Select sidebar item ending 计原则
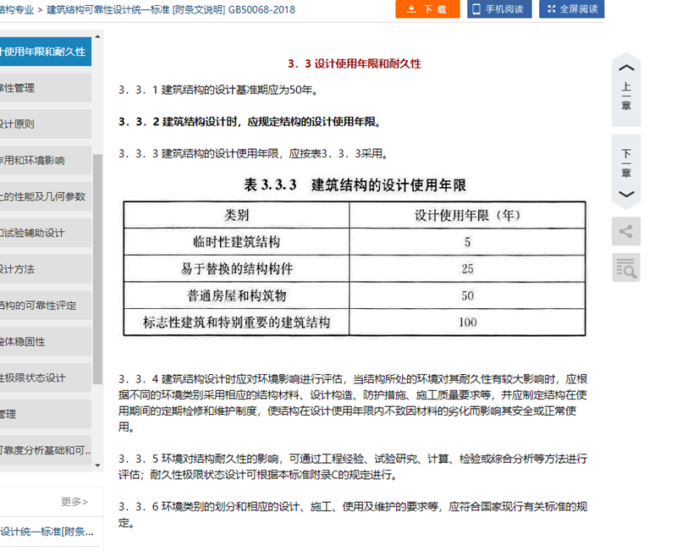 pos(46,124)
